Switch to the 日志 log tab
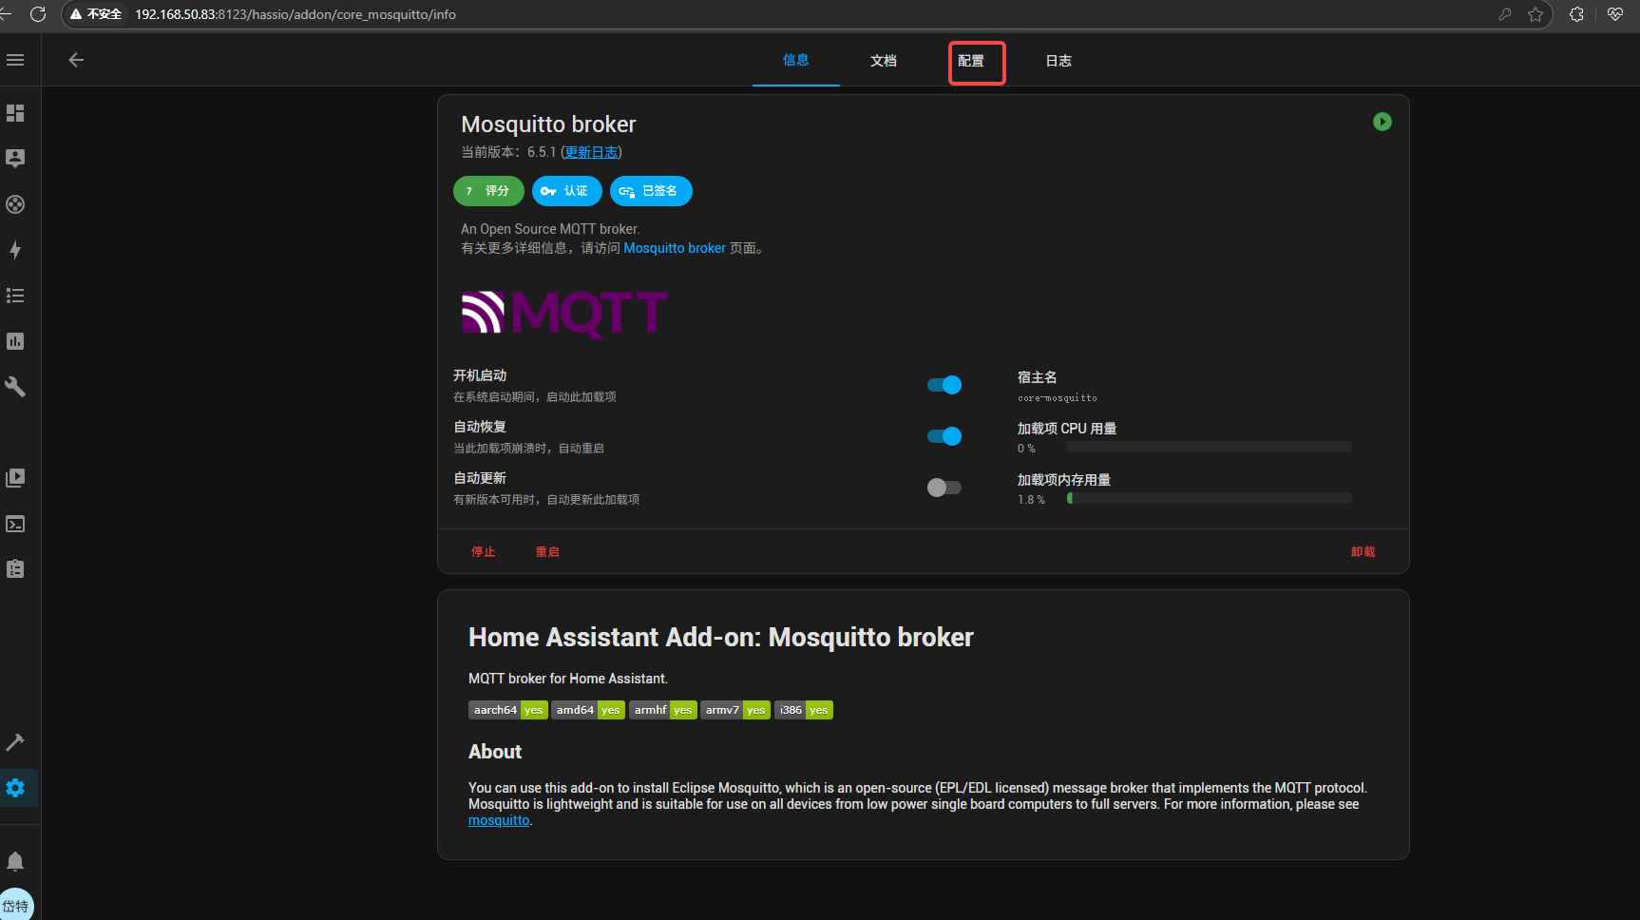 click(x=1058, y=61)
